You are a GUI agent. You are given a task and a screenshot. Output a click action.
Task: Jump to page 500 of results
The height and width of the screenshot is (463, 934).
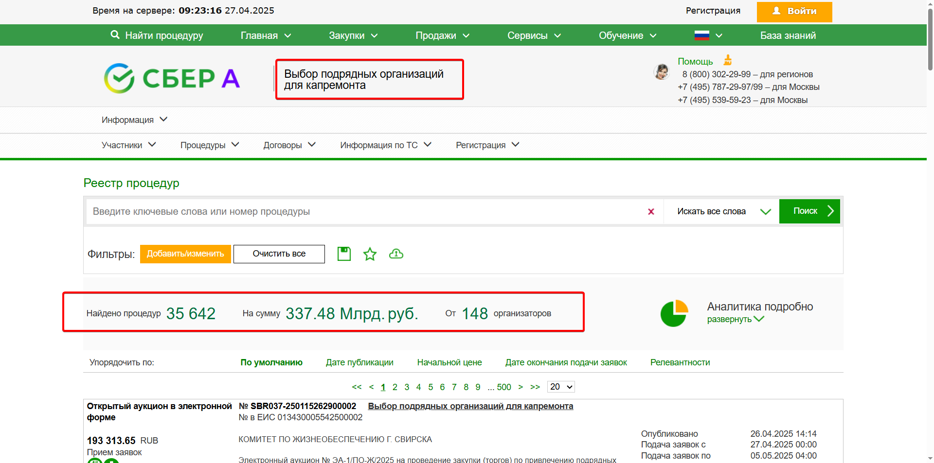504,387
